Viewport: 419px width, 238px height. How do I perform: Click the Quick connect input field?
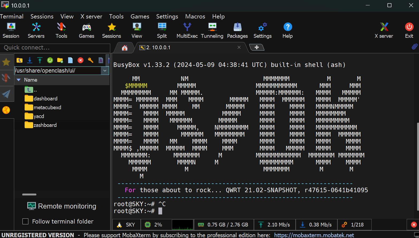[x=55, y=48]
